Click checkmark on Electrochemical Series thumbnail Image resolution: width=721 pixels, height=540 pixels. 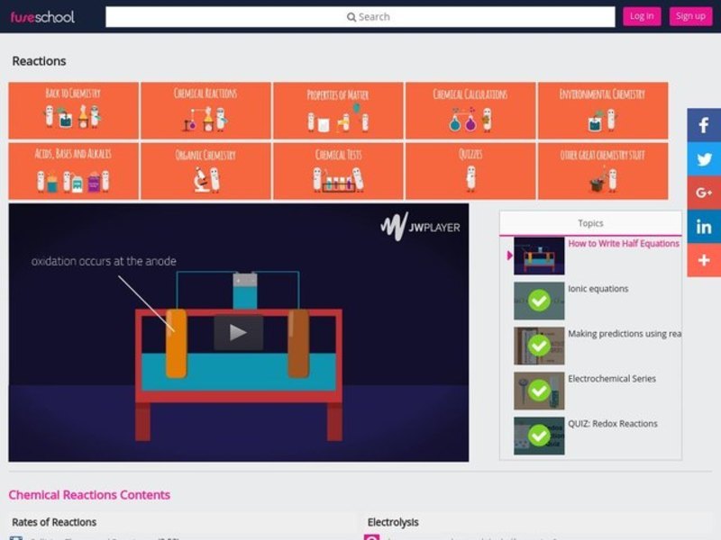539,391
